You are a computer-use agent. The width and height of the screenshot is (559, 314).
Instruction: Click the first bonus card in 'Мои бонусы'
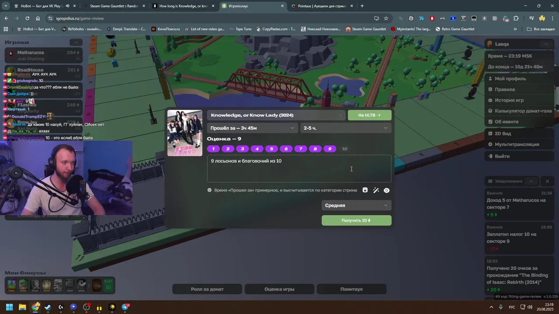pyautogui.click(x=11, y=285)
